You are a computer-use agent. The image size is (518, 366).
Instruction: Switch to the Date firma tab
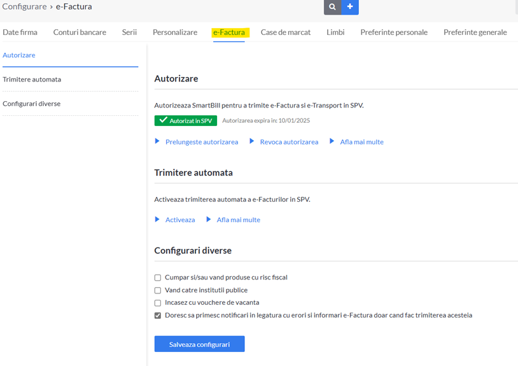click(x=20, y=32)
